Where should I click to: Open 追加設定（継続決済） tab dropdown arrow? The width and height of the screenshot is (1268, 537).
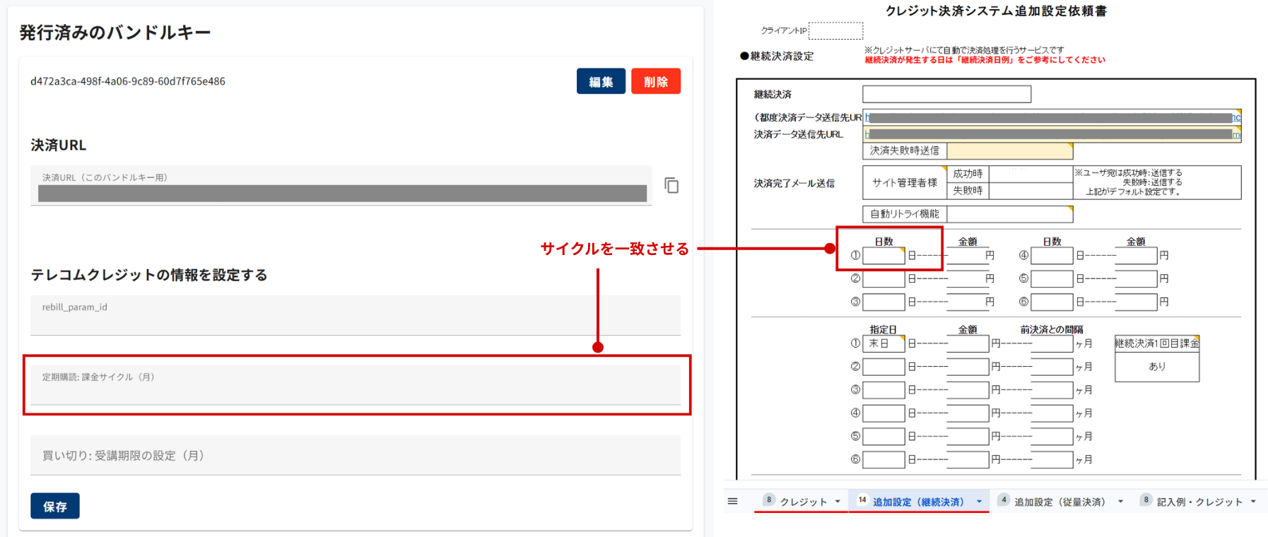(979, 502)
